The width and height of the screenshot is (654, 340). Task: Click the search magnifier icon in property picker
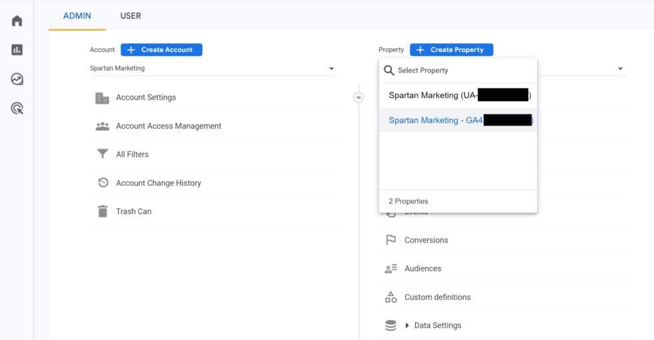coord(388,71)
